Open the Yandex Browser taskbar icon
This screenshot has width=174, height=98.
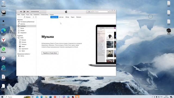[x=59, y=97]
